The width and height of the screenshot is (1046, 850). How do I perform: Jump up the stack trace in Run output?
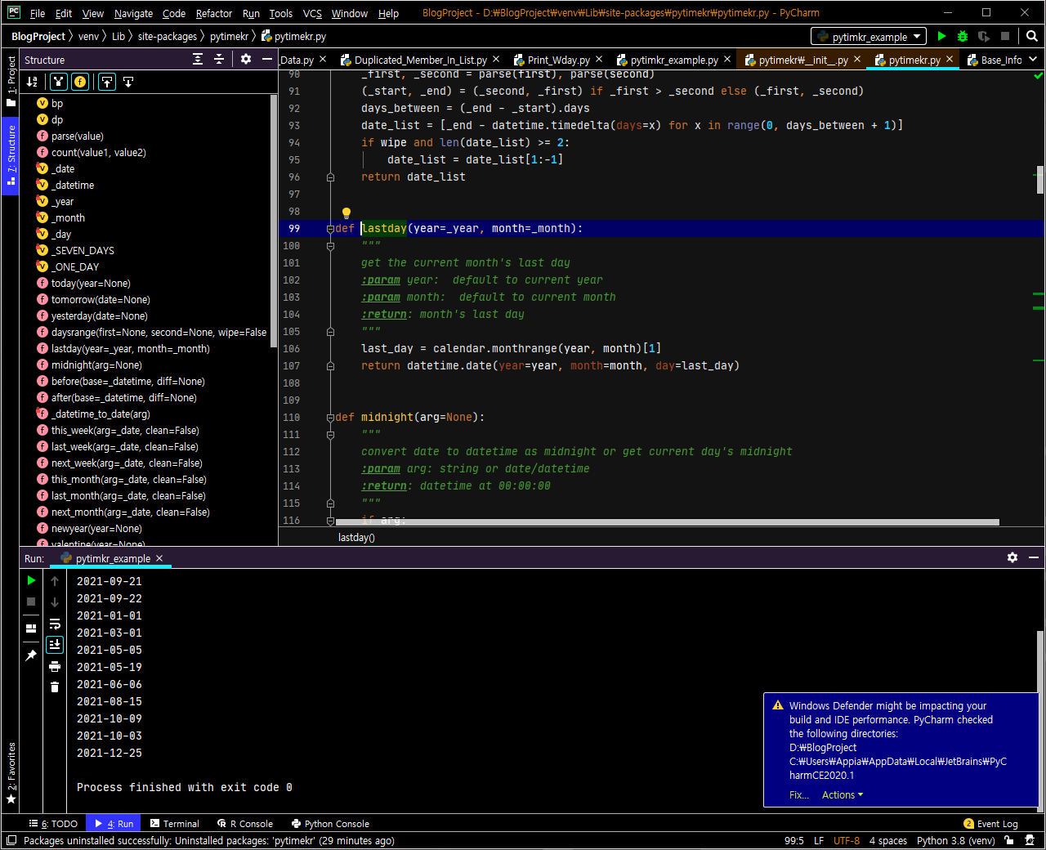pos(55,581)
